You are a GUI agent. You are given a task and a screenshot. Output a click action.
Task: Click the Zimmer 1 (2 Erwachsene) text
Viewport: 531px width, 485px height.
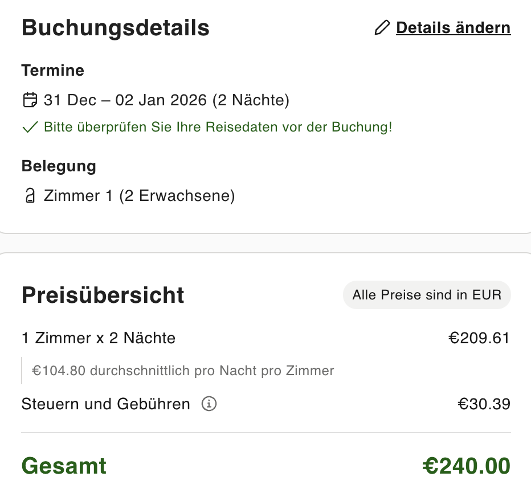click(139, 196)
